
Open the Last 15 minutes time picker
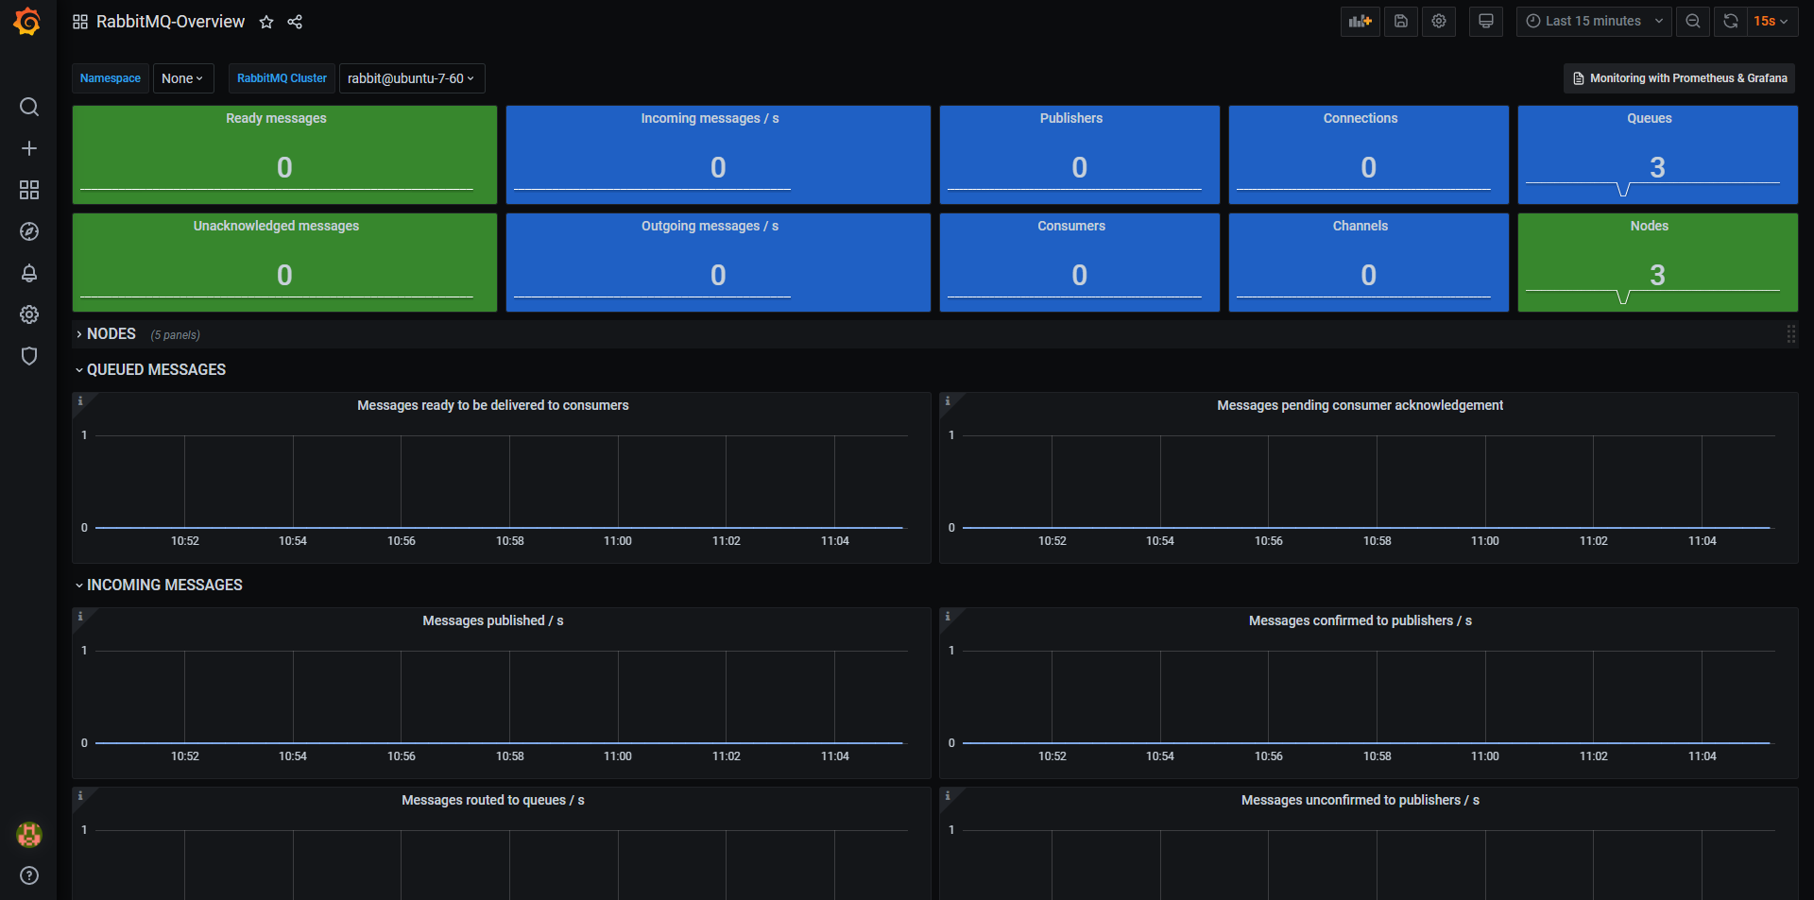[1594, 21]
